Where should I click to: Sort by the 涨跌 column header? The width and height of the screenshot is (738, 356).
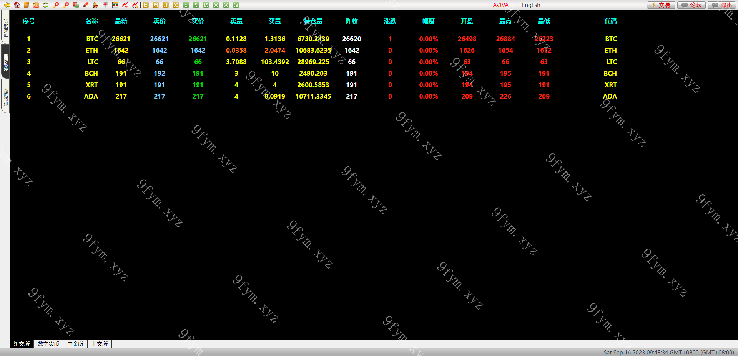[390, 21]
